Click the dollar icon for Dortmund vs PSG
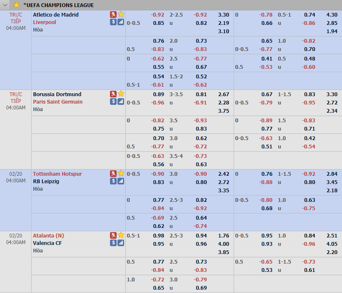The image size is (342, 293). pyautogui.click(x=113, y=101)
